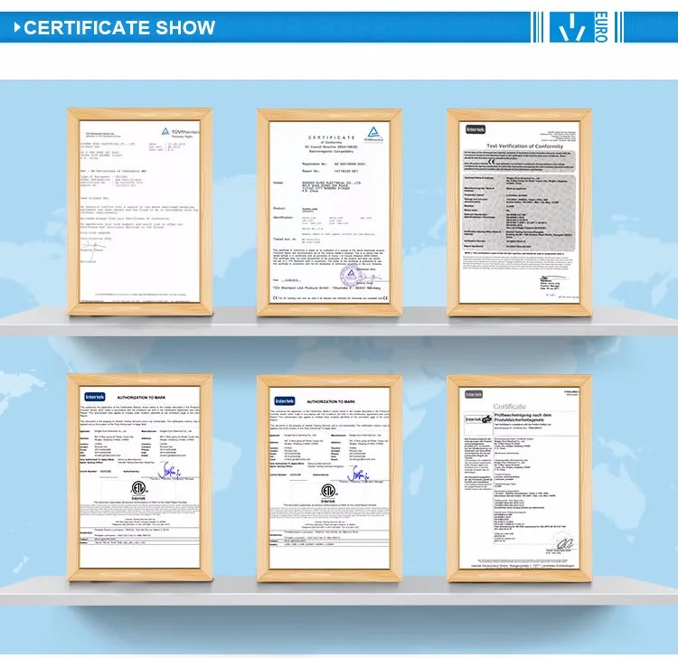Click ETL mark on lower-left Authorization document
Image resolution: width=678 pixels, height=658 pixels.
point(139,491)
